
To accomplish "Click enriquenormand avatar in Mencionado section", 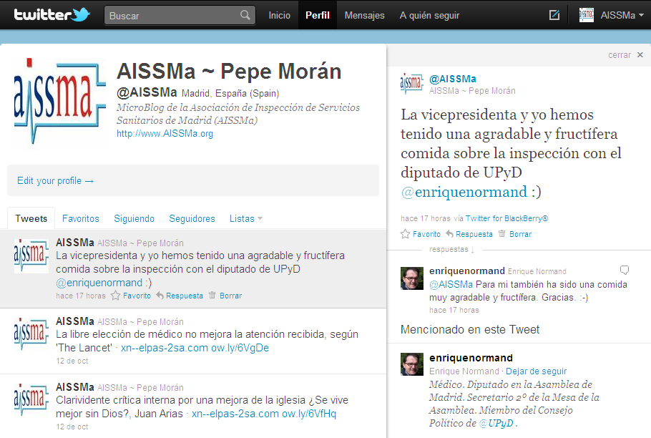I will point(412,364).
